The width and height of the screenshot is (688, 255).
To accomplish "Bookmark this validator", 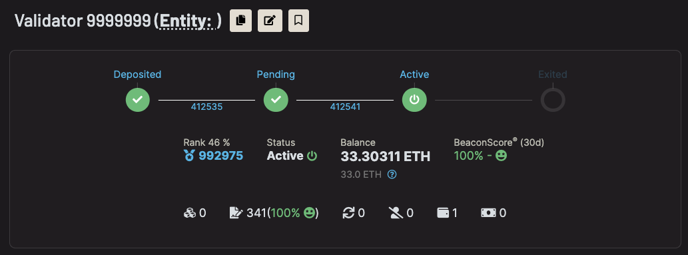I will tap(298, 20).
